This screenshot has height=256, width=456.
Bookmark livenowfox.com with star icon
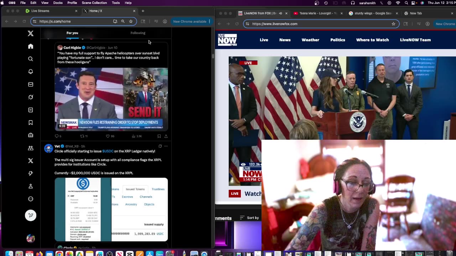[393, 24]
